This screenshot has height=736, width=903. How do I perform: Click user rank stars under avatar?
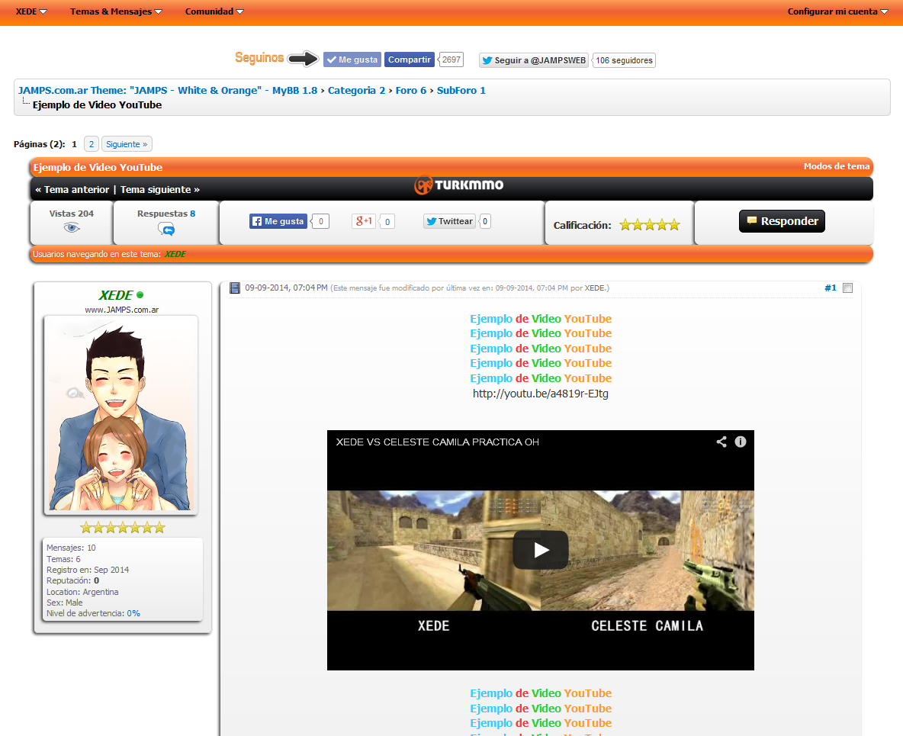tap(122, 528)
